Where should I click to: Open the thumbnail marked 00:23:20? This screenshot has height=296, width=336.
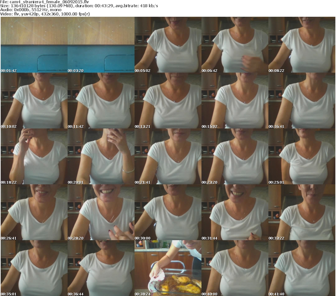click(x=235, y=156)
